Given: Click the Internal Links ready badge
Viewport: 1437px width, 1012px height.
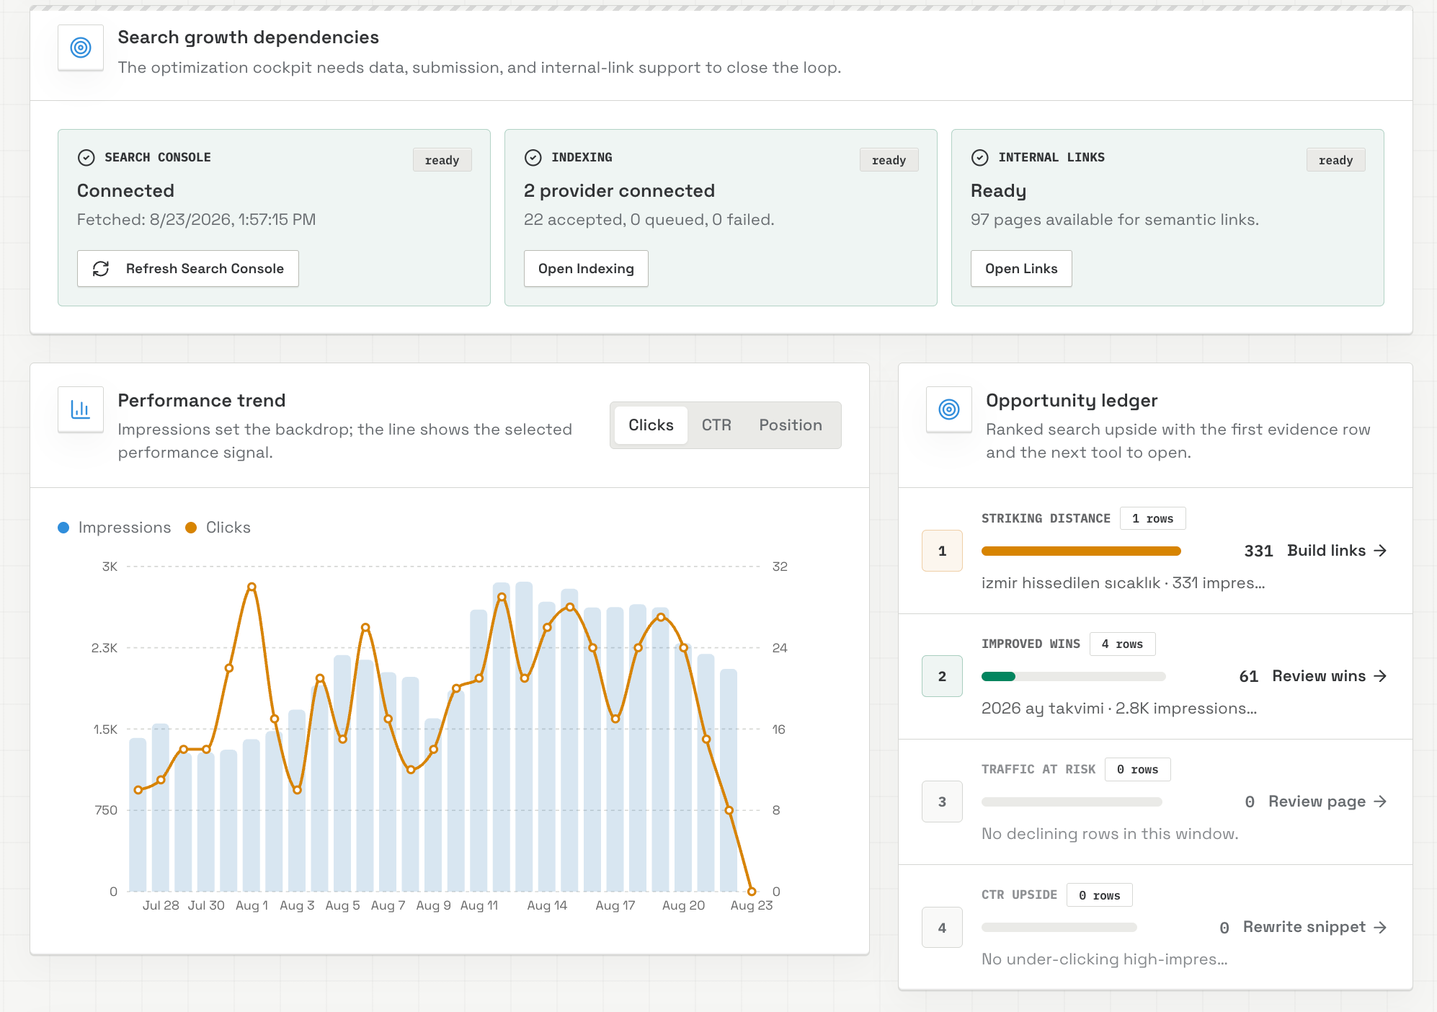Looking at the screenshot, I should [1336, 160].
